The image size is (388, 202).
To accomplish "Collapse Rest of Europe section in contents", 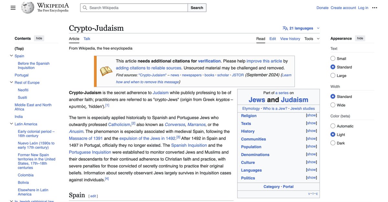I will pyautogui.click(x=11, y=82).
